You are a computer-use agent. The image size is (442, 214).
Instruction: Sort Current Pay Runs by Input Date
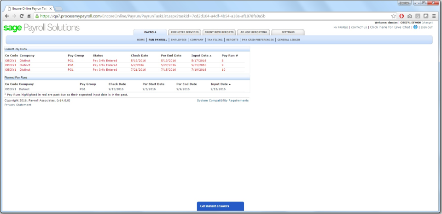(201, 56)
